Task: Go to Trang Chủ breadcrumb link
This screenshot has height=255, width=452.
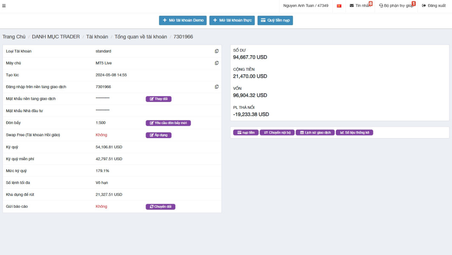Action: coord(14,37)
